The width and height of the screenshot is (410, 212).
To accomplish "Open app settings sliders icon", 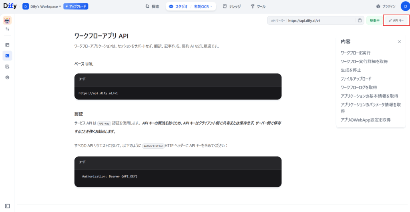I will tap(7, 29).
